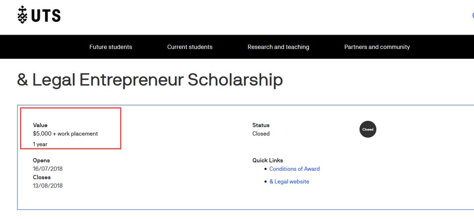Click the Quick Links heading
This screenshot has width=474, height=219.
268,160
